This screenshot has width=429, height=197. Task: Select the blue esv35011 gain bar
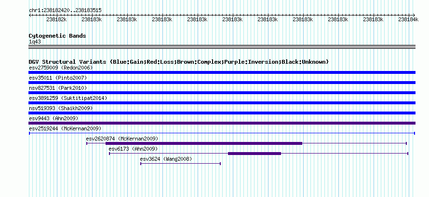(x=222, y=83)
